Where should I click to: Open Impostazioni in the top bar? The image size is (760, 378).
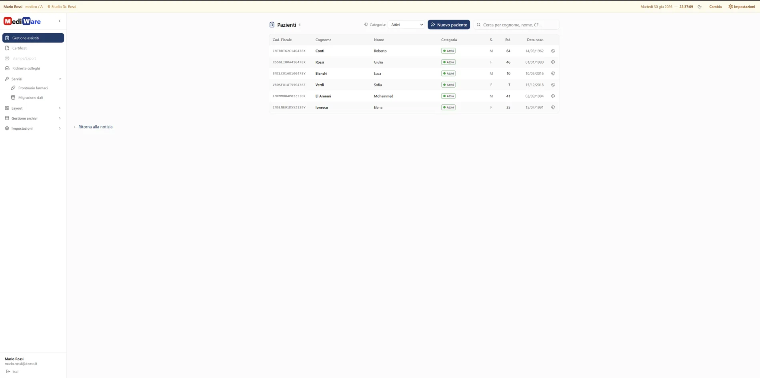point(742,7)
